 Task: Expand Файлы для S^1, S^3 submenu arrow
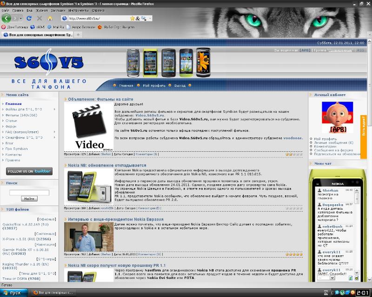tap(54, 109)
